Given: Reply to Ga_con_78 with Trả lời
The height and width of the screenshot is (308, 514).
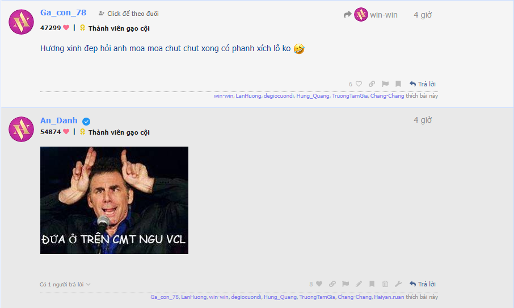Looking at the screenshot, I should tap(423, 84).
